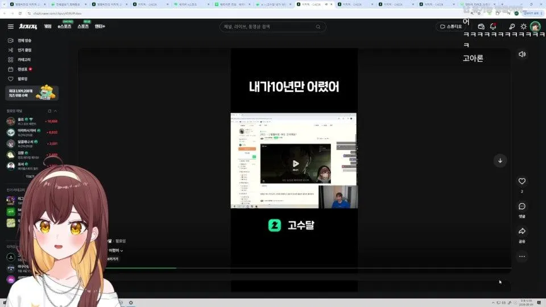Open the 아라하시 타비 followed channel
Viewport: 546px width, 307px height.
(x=32, y=132)
